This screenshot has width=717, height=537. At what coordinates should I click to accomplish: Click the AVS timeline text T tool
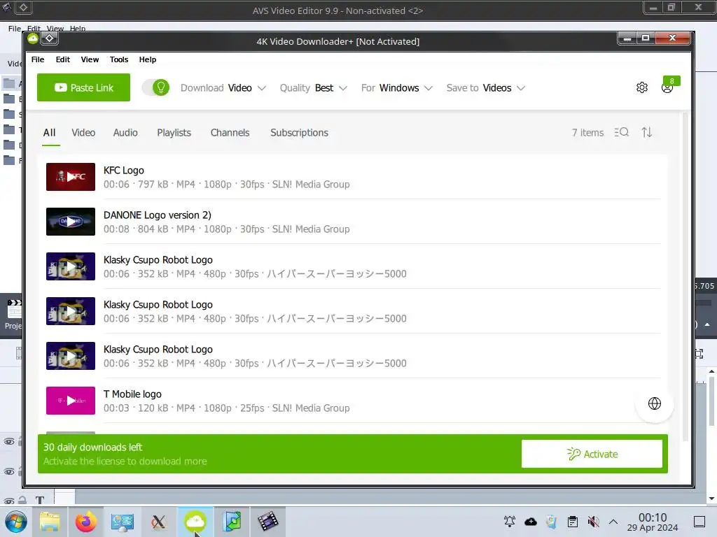point(40,500)
